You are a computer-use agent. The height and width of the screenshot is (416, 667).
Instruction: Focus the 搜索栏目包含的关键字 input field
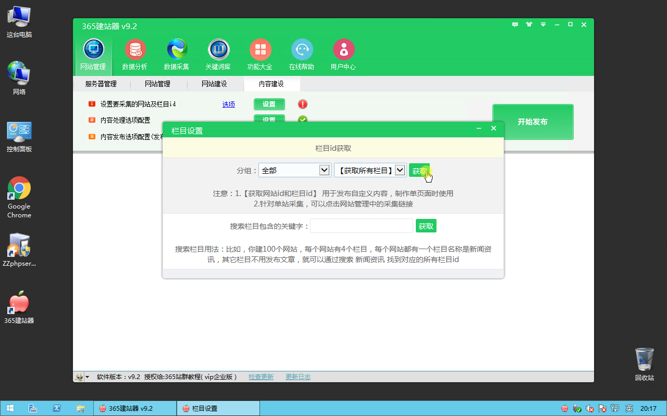pyautogui.click(x=362, y=226)
